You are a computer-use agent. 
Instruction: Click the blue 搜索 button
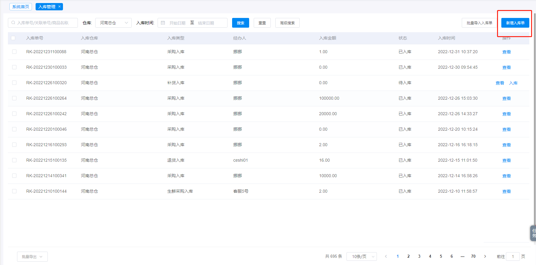(240, 23)
